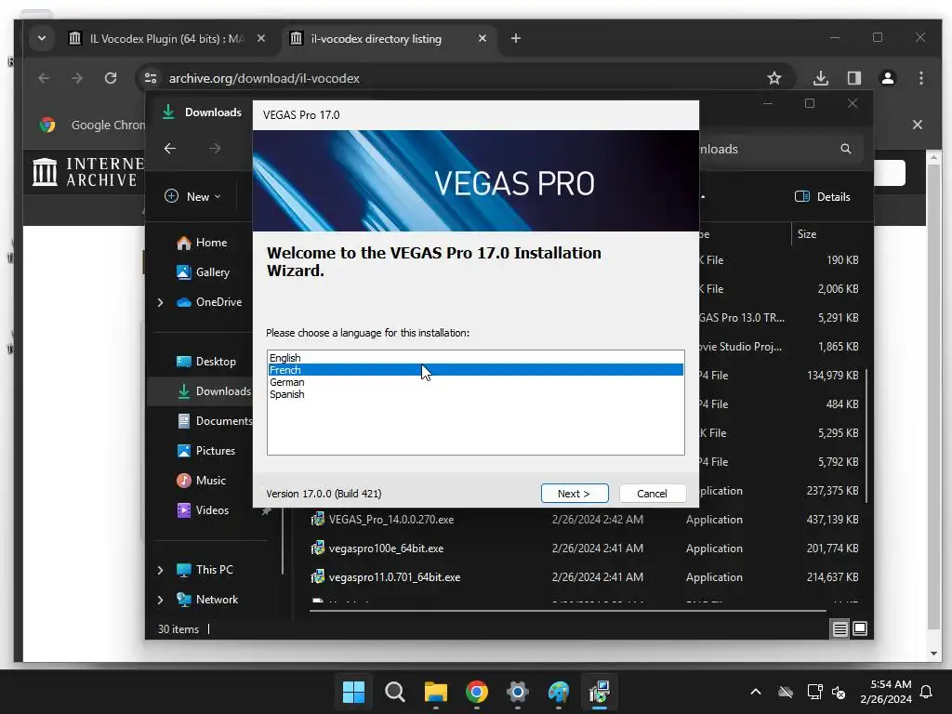Open Settings gear on taskbar

[517, 692]
